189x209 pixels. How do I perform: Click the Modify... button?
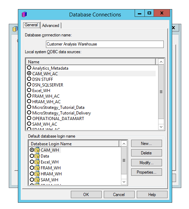[x=147, y=163]
